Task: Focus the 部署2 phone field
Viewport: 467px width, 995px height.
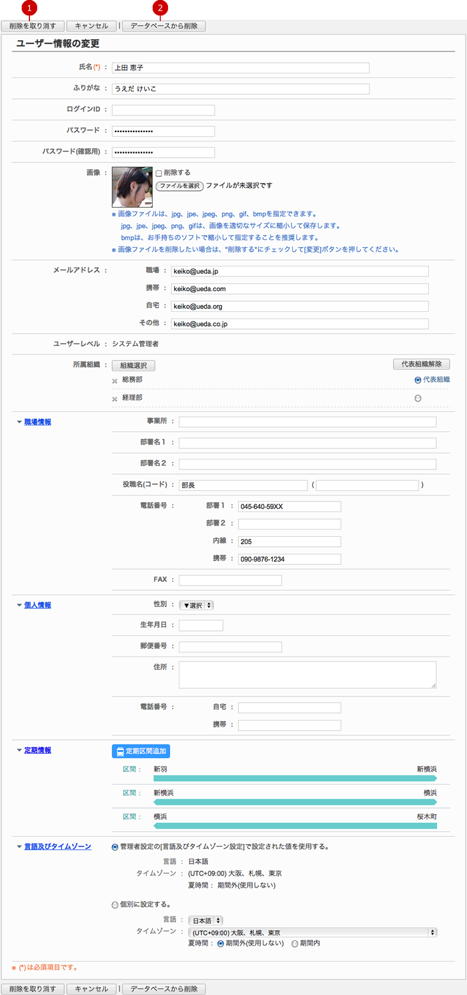Action: pyautogui.click(x=290, y=524)
